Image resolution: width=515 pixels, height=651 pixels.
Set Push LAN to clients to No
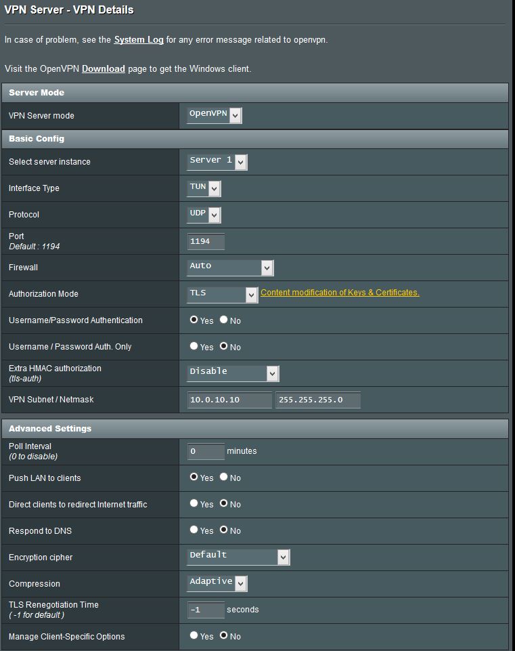pos(224,478)
